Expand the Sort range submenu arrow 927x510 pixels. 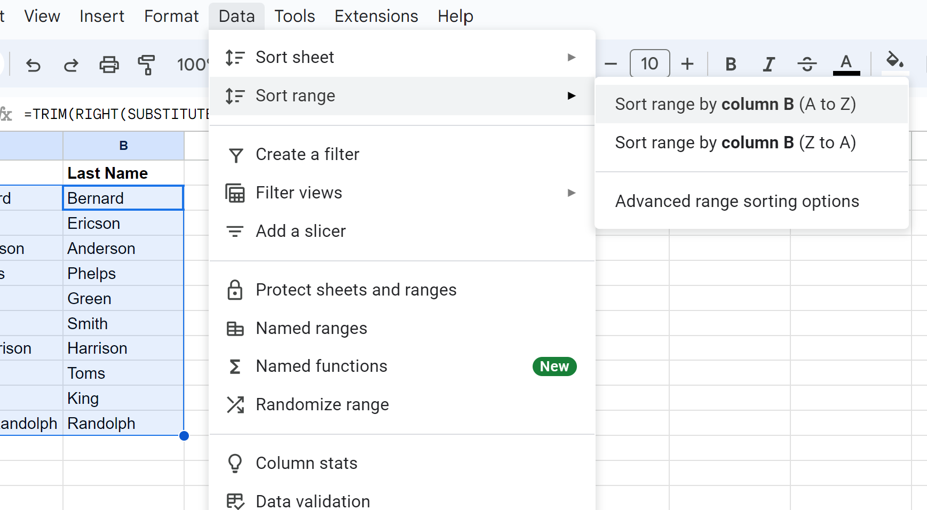point(572,95)
